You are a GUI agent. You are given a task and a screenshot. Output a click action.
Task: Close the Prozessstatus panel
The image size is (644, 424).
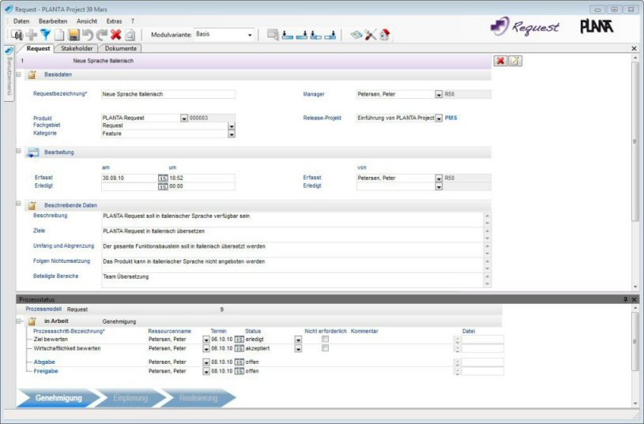[x=635, y=299]
